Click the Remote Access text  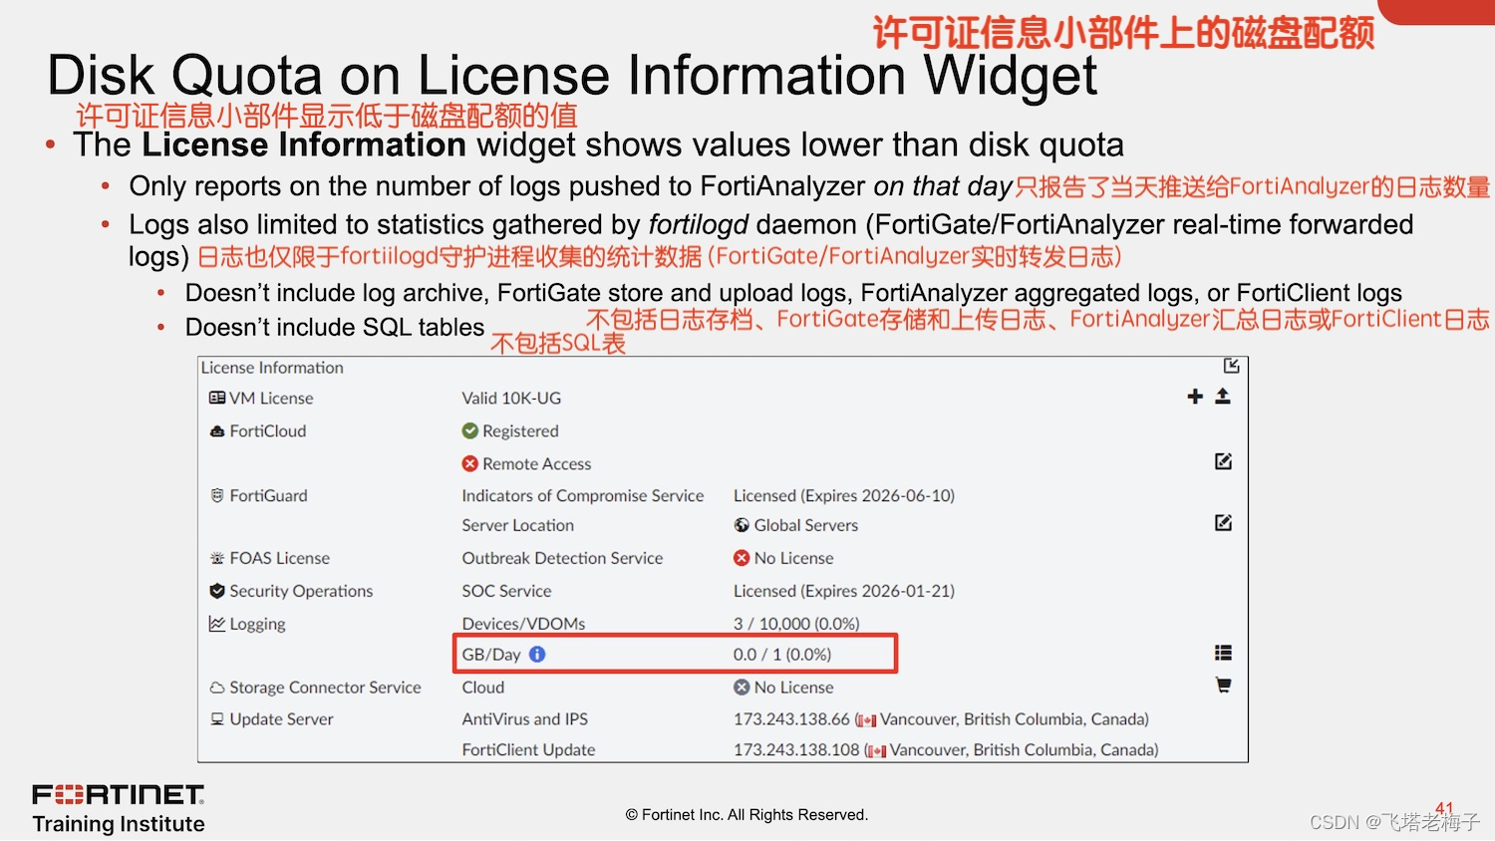[x=537, y=463]
